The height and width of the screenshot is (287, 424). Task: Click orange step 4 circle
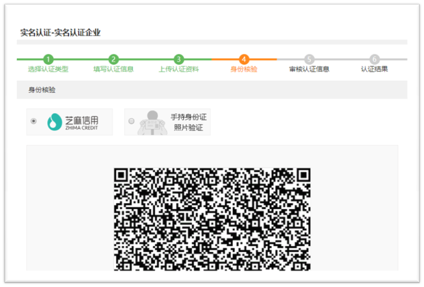pyautogui.click(x=244, y=59)
